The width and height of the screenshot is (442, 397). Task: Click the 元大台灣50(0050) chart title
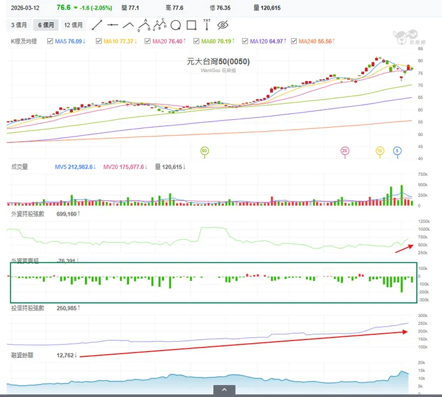pos(218,61)
